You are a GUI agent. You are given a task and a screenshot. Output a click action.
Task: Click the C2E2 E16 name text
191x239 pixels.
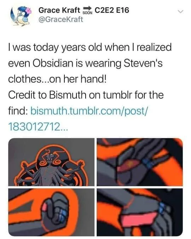point(112,10)
